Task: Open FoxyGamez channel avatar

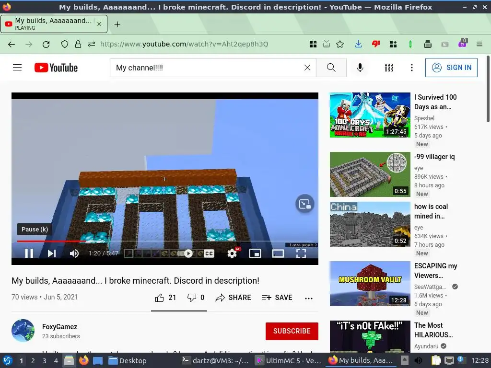Action: 23,331
